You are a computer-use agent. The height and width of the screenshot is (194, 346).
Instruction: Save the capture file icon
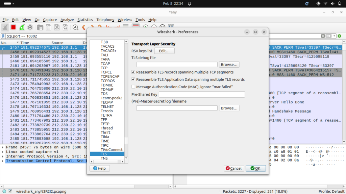tap(49, 27)
